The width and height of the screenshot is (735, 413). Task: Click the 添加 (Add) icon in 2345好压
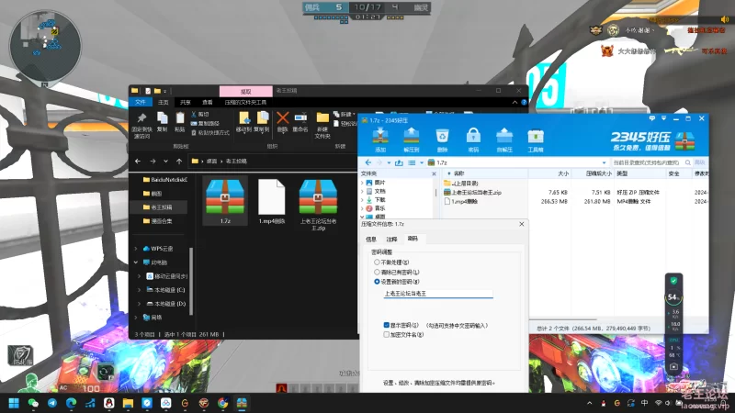pos(380,136)
